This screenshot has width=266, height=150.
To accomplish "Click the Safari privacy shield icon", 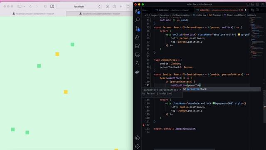I will tap(45, 7).
